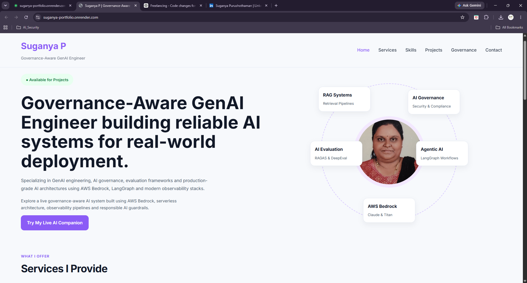Open Governance in the site navigation
This screenshot has width=527, height=283.
pyautogui.click(x=464, y=50)
